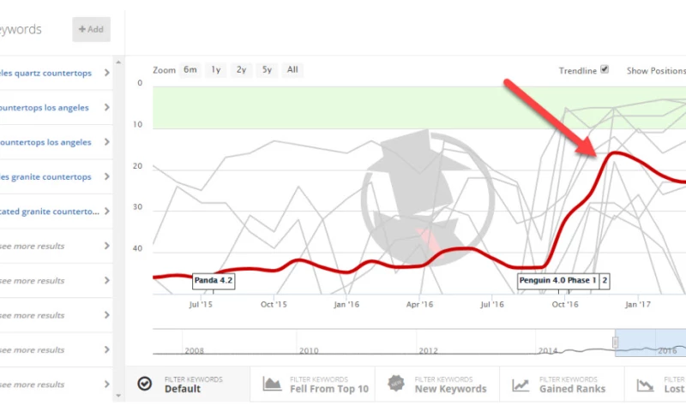The image size is (686, 411).
Task: Click the blue selected range in the navigator
Action: (x=652, y=342)
